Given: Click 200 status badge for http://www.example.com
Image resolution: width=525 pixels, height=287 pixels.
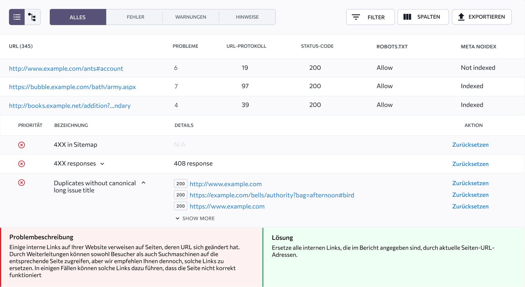Looking at the screenshot, I should [x=181, y=184].
